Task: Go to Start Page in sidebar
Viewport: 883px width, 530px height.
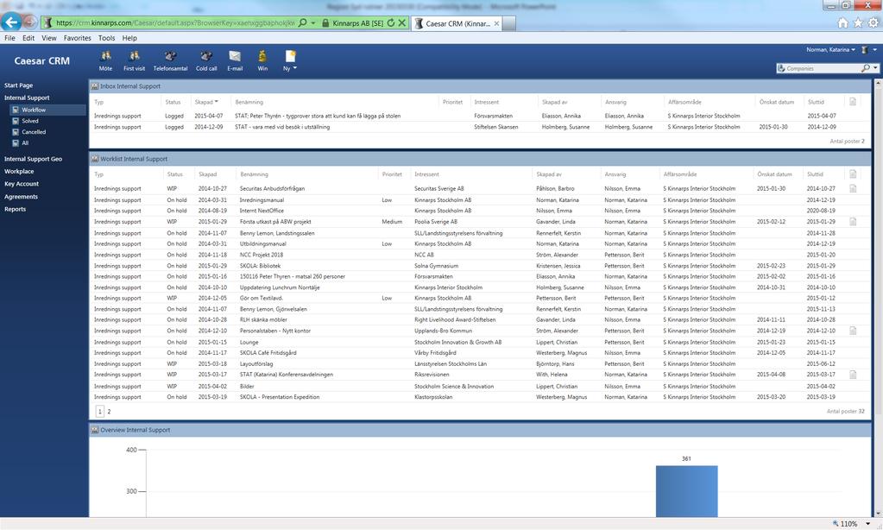Action: click(x=19, y=85)
